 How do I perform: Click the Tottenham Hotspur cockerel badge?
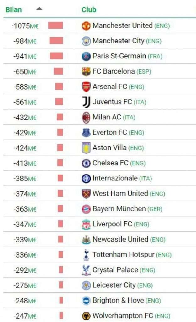click(x=86, y=255)
